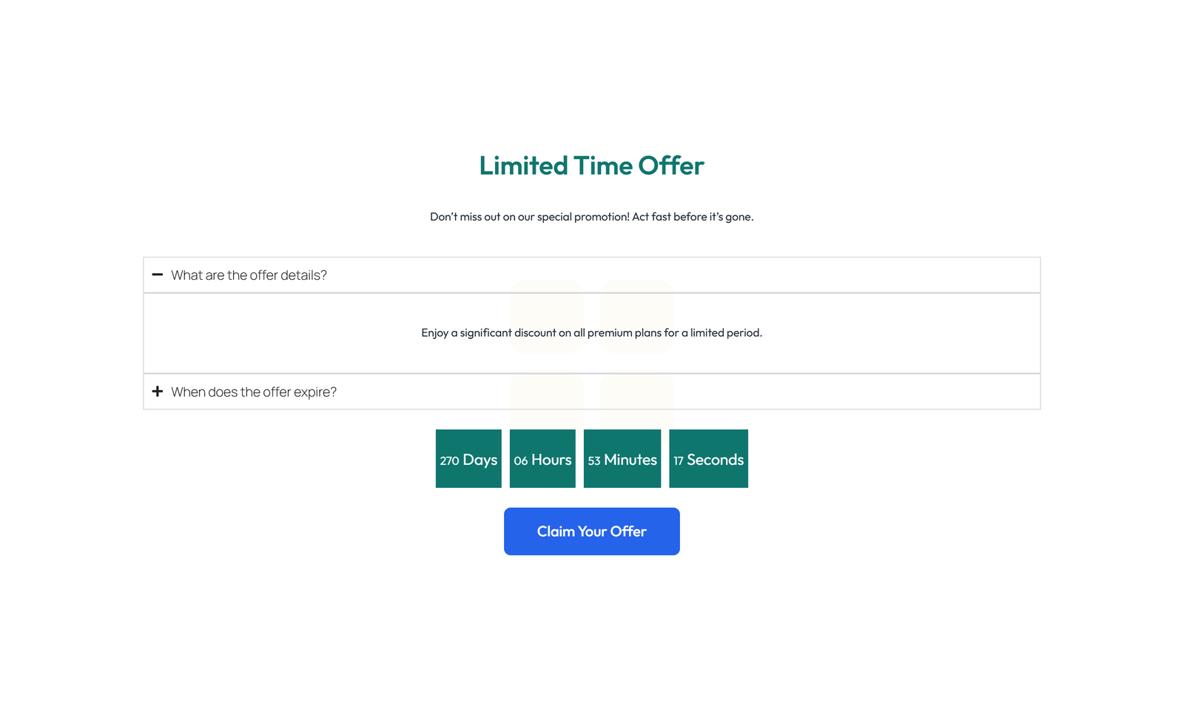The image size is (1184, 724).
Task: Click the promotional subtitle text
Action: (x=591, y=216)
